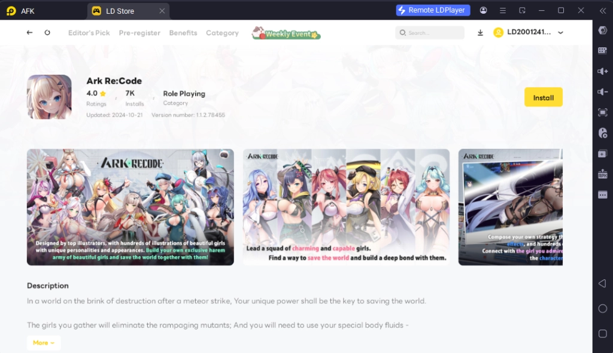Open multi-instance manager icon in sidebar
613x353 pixels.
click(602, 154)
